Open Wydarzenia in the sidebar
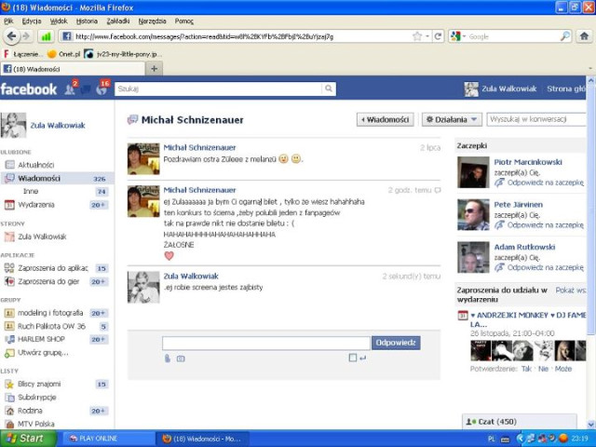 tap(36, 205)
